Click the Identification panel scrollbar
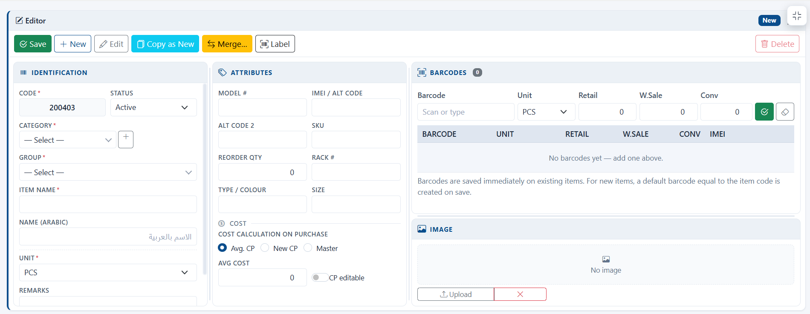The width and height of the screenshot is (810, 314). pos(205,179)
